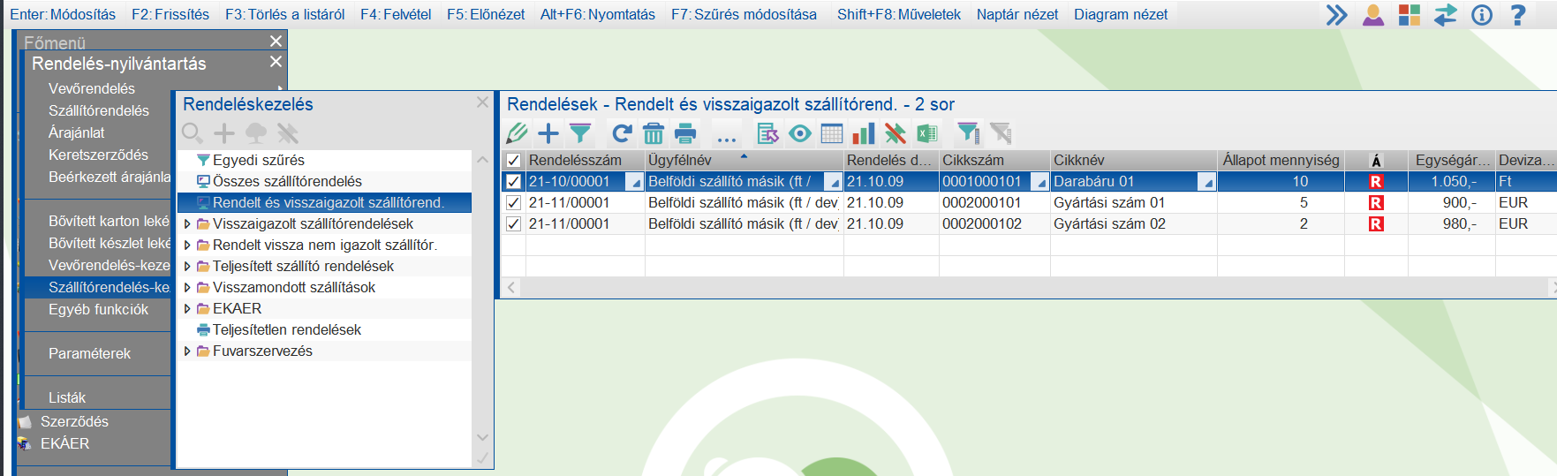
Task: Expand the EKAER tree node
Action: (x=187, y=309)
